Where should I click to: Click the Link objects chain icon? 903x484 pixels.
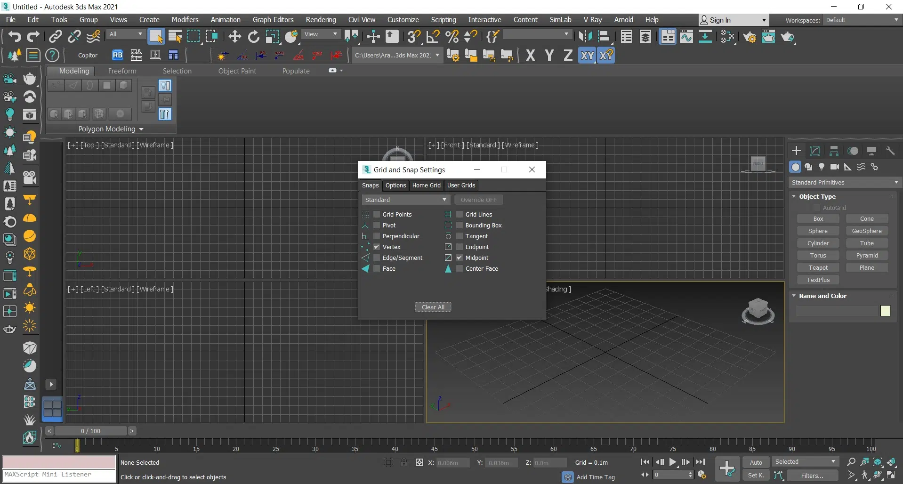point(56,37)
